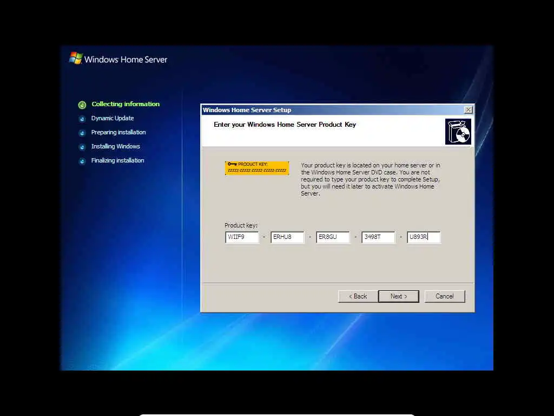Viewport: 554px width, 416px height.
Task: Click the 'Dynamic Update' step text
Action: [113, 118]
